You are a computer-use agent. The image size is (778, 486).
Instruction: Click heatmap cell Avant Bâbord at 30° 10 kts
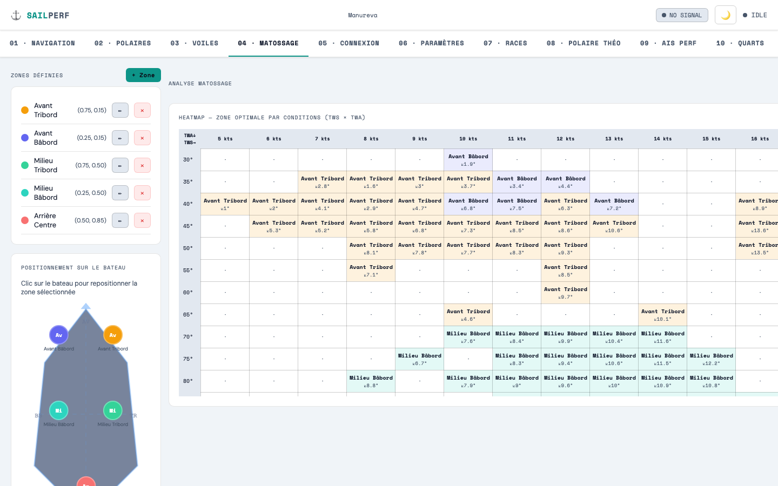pos(468,160)
